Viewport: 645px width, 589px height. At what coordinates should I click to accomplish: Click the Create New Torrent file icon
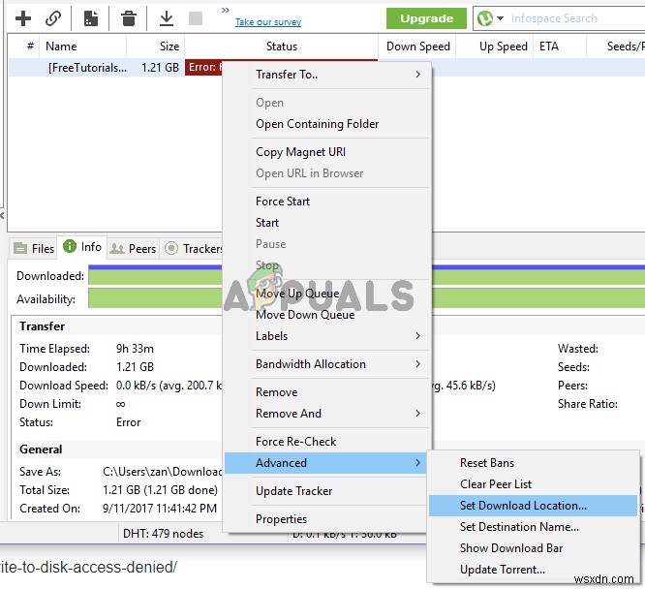click(x=90, y=18)
